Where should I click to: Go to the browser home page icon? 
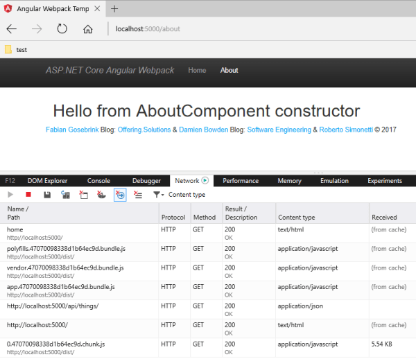coord(88,28)
